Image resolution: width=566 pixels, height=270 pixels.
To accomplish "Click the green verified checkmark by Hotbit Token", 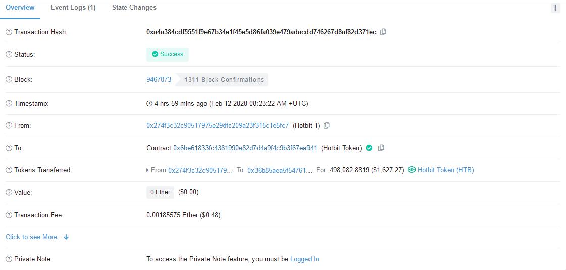I will 369,148.
